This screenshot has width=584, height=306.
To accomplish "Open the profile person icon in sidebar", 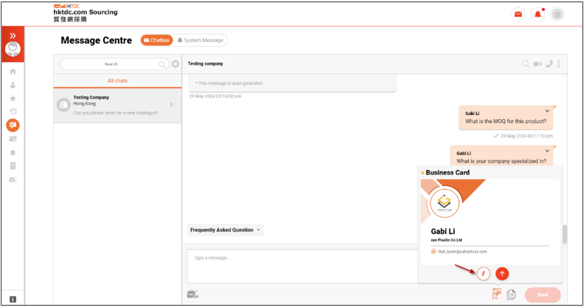I will coord(13,84).
